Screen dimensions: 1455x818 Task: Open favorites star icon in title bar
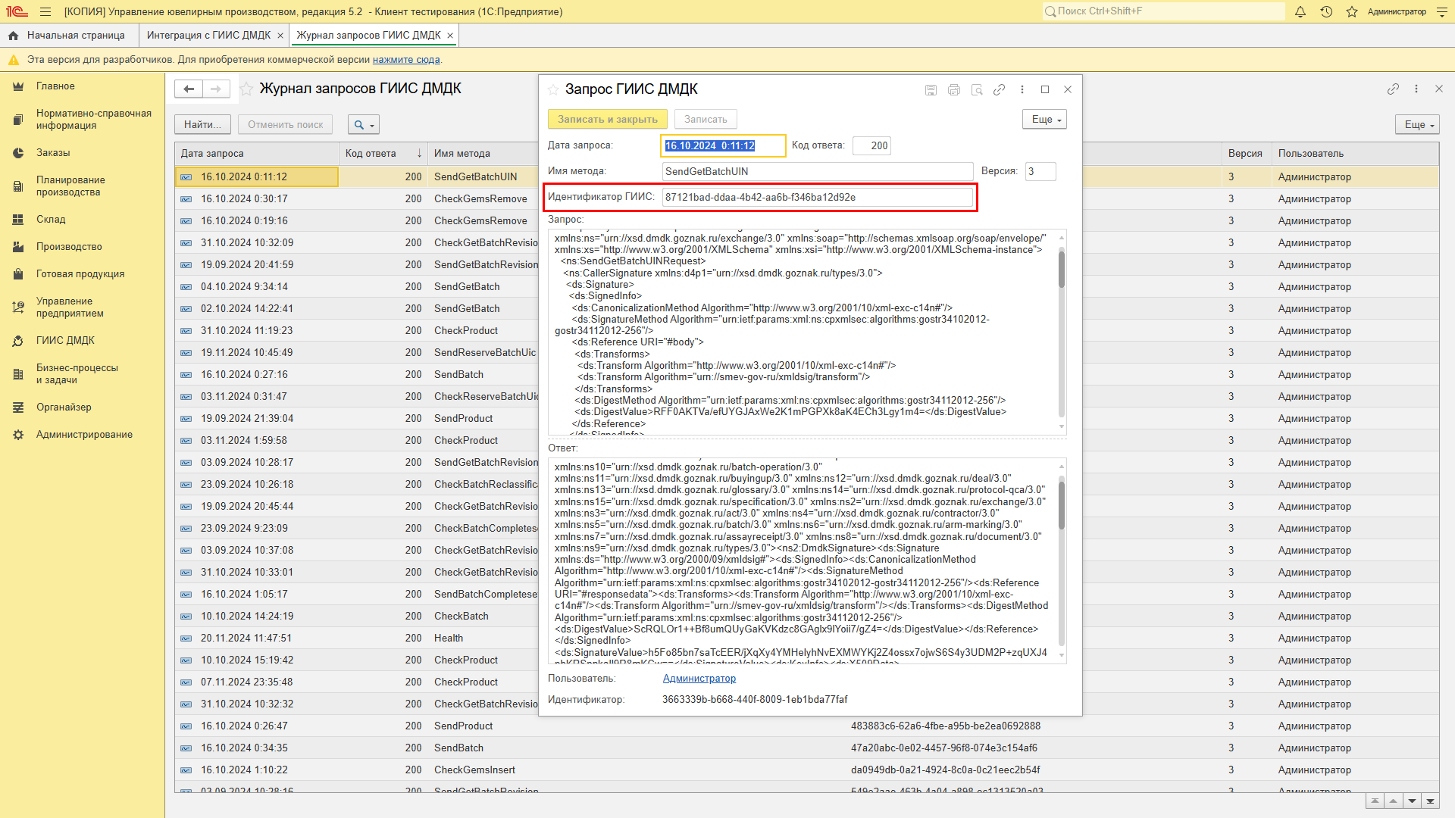(x=1352, y=11)
